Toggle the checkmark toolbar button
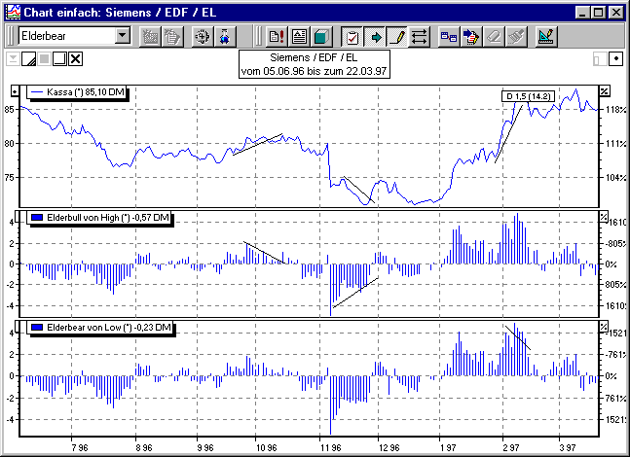Image resolution: width=630 pixels, height=457 pixels. 352,37
